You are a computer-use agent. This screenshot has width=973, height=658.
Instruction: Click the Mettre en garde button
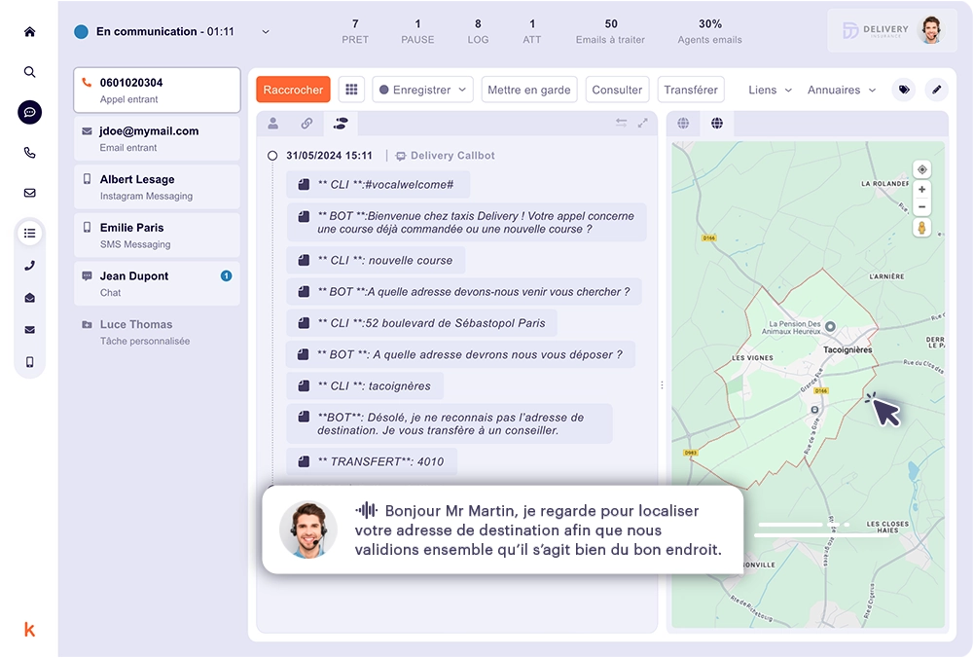click(529, 90)
